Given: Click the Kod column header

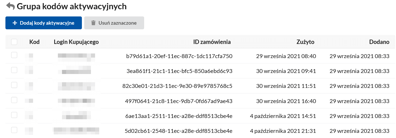Looking at the screenshot, I should click(x=34, y=42).
